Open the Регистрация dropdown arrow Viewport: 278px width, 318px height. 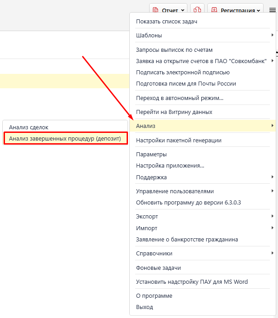[x=258, y=10]
